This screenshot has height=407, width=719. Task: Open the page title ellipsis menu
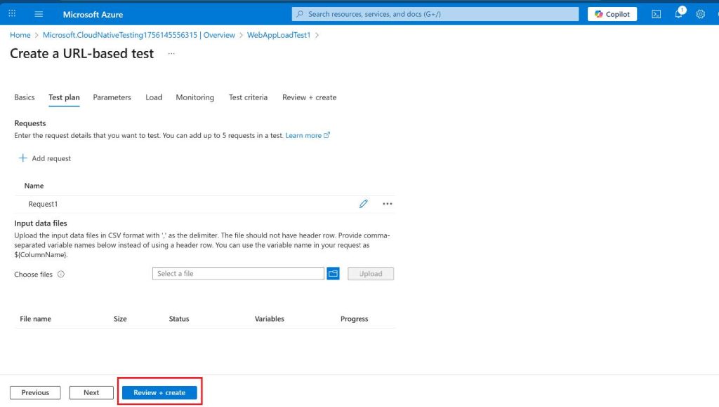[x=171, y=54]
